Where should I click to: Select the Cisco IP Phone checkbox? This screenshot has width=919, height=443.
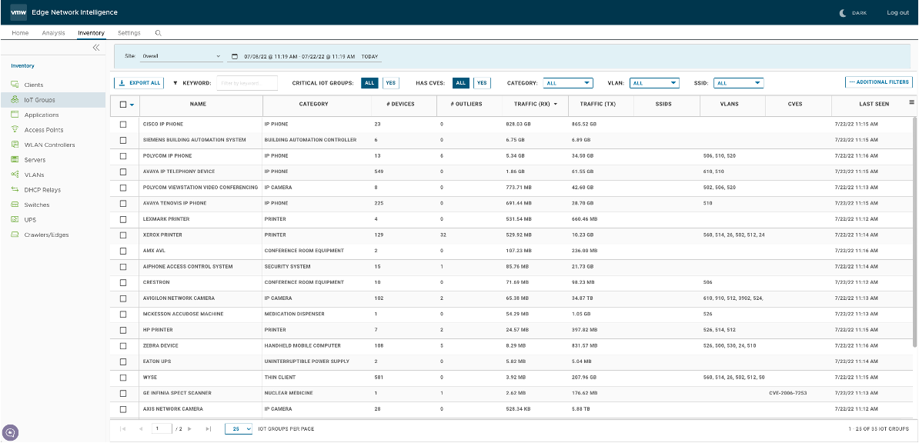point(123,124)
